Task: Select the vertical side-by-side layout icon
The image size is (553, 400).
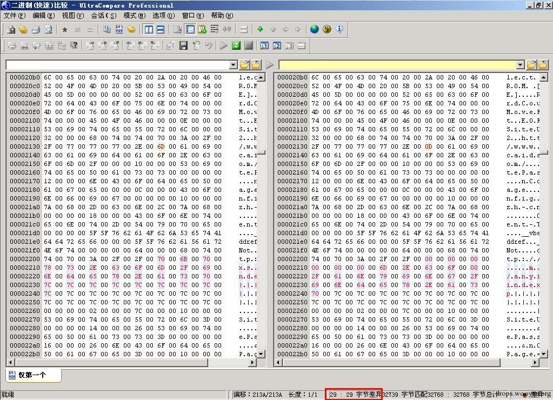Action: click(149, 29)
